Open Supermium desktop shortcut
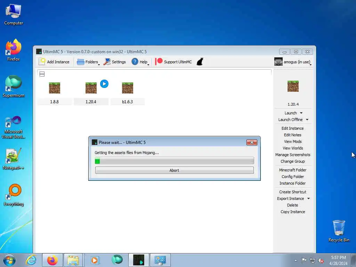Viewport: 356px width, 267px height. 14,86
